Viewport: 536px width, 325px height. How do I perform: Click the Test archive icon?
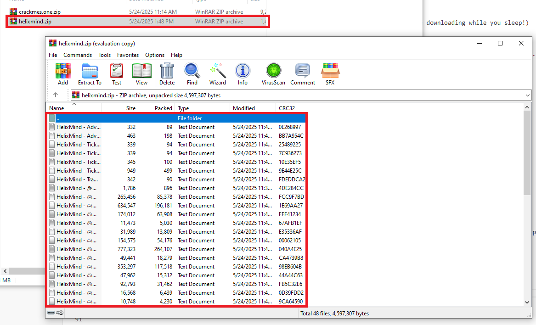coord(117,74)
